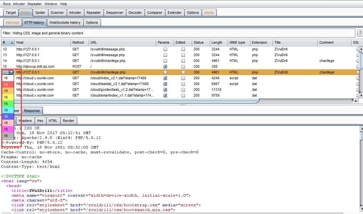Toggle SSL checkbox for row 12
The width and height of the screenshot is (363, 214).
point(358,49)
